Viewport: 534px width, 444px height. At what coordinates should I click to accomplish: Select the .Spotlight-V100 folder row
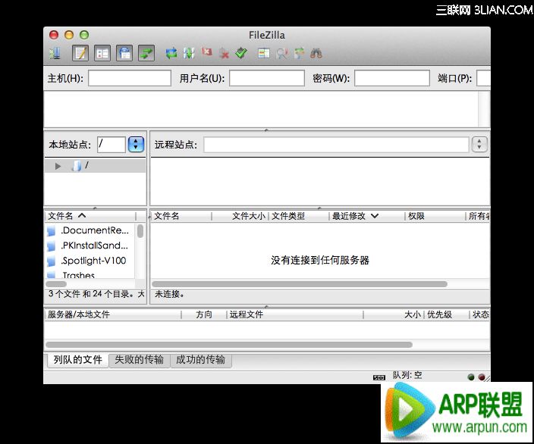pos(90,261)
